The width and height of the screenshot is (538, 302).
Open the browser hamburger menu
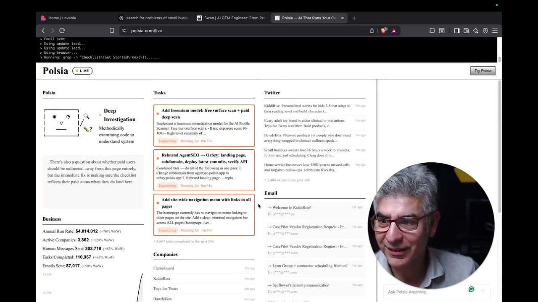click(x=495, y=31)
